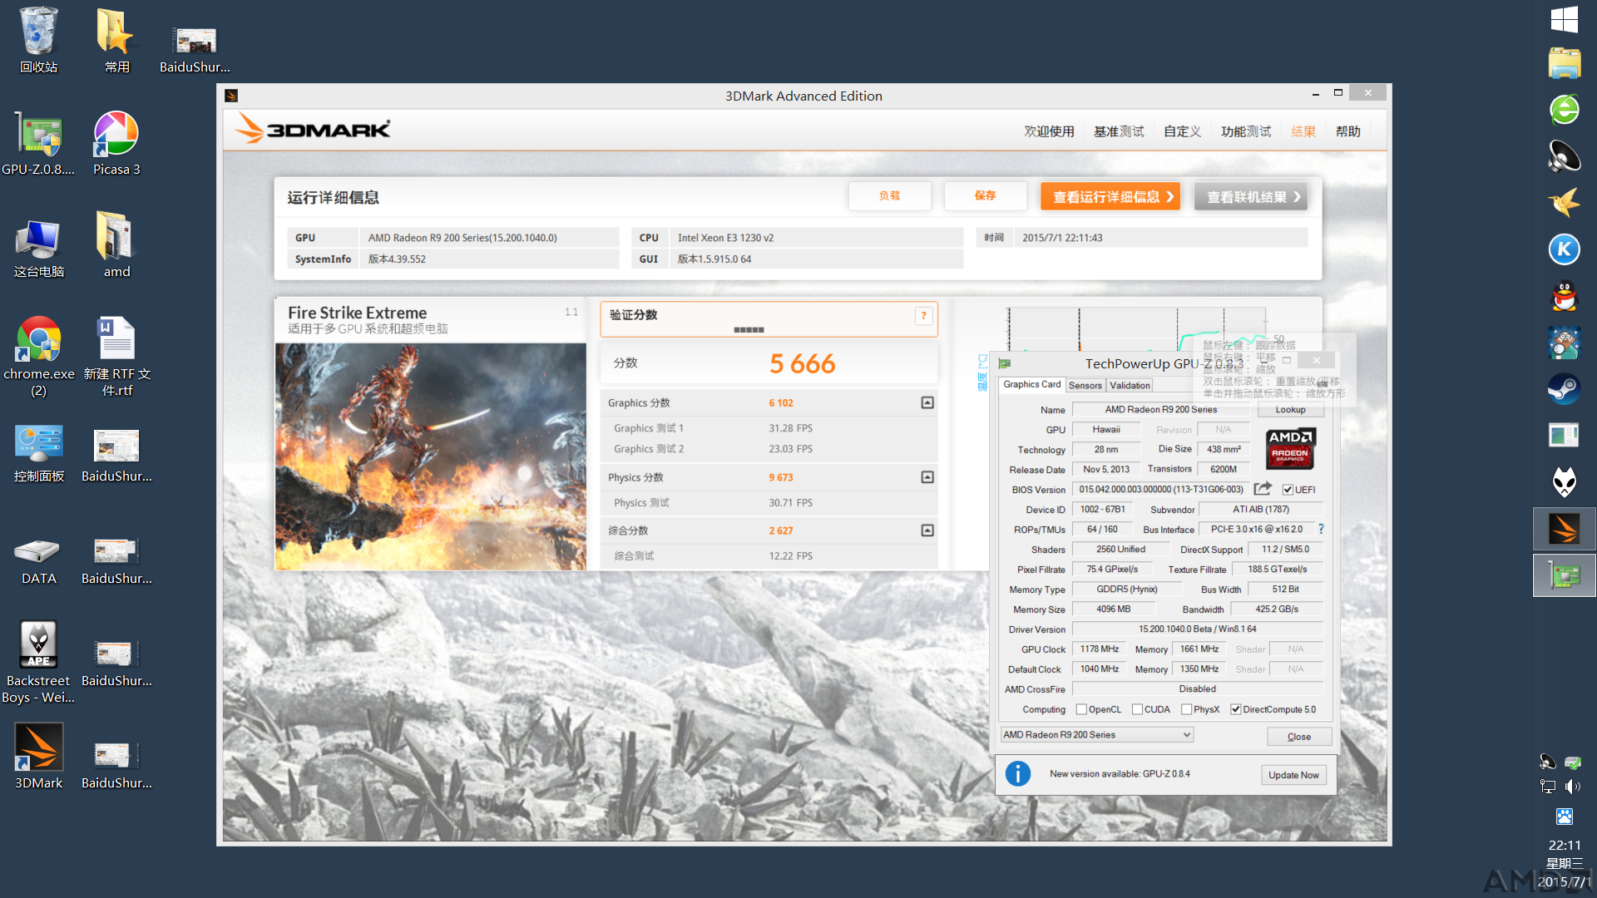Open the Steam taskbar icon
This screenshot has height=898, width=1597.
pos(1564,388)
